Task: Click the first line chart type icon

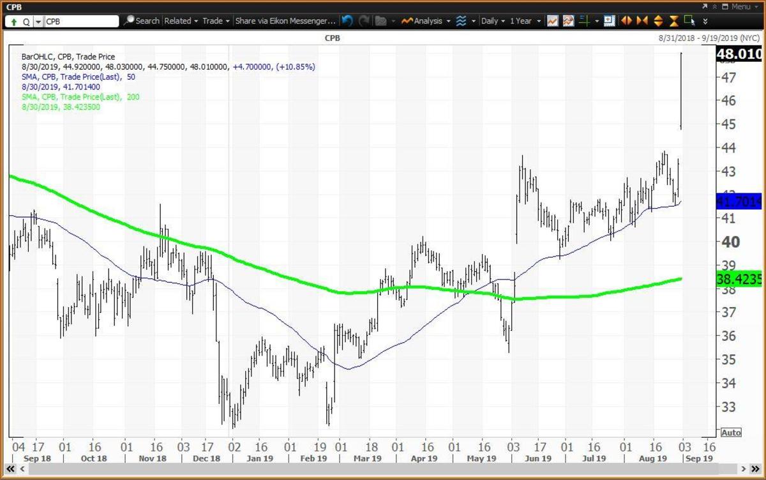Action: point(552,21)
